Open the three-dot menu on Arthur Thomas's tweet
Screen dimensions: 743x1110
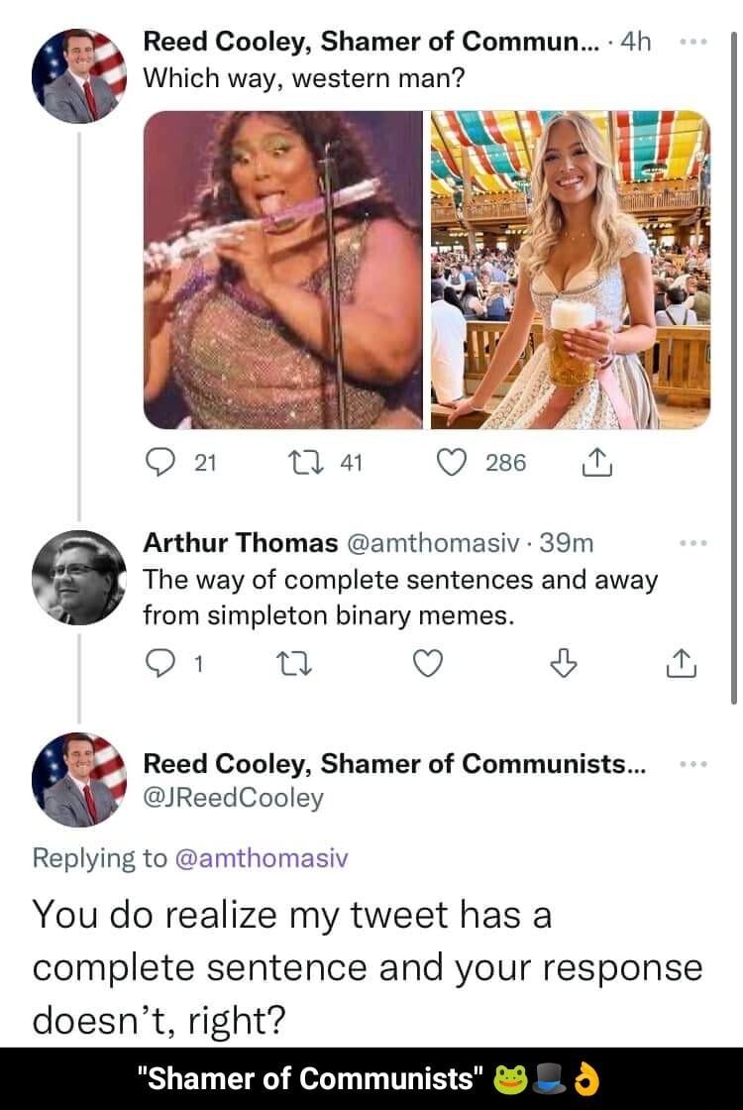pyautogui.click(x=694, y=541)
